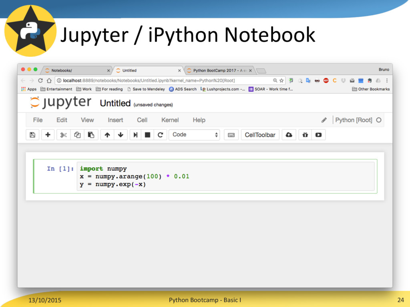Click the Dropbox extension icon

click(343, 80)
